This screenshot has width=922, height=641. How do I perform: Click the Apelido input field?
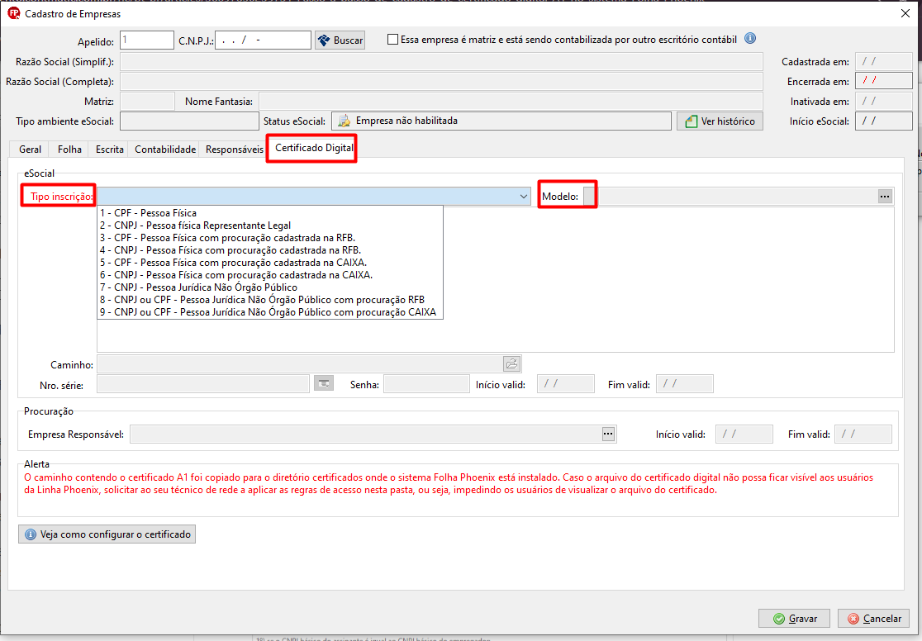point(147,40)
